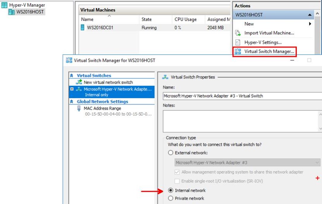Click the Running state cell
322x204 pixels.
[149, 27]
